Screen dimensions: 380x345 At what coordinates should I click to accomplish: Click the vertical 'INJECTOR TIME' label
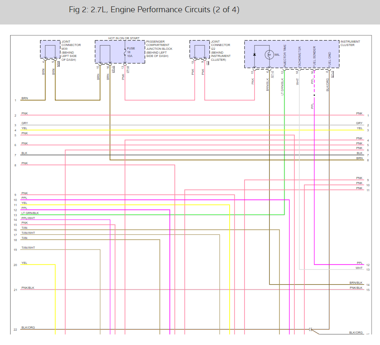(x=285, y=56)
